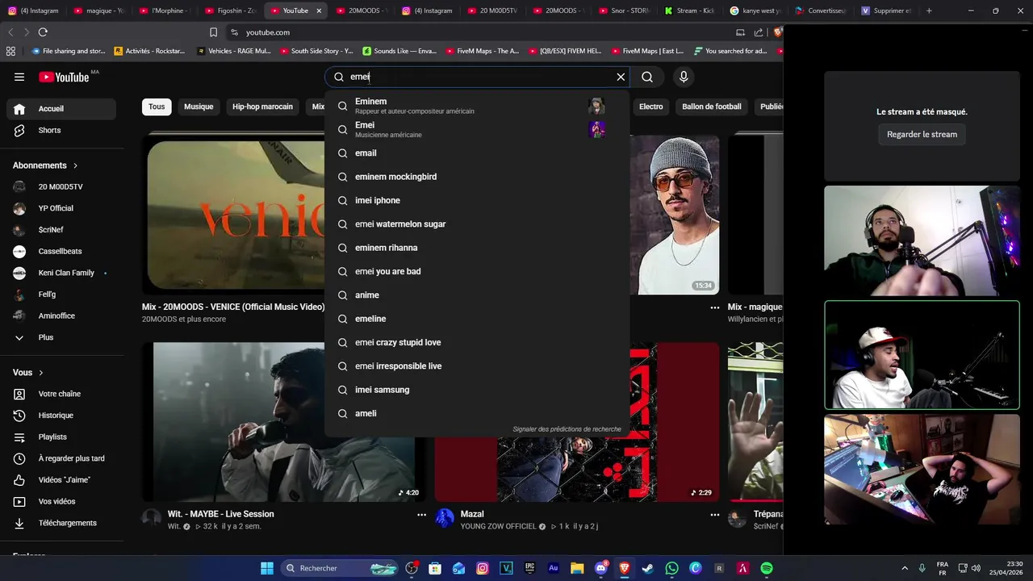Open Téléchargements in the sidebar
1033x581 pixels.
pyautogui.click(x=61, y=523)
